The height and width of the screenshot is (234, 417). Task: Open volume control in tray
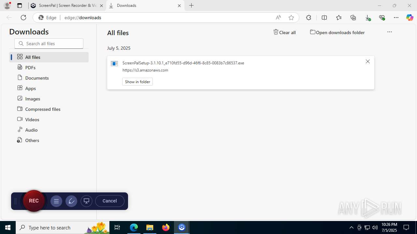pyautogui.click(x=375, y=227)
